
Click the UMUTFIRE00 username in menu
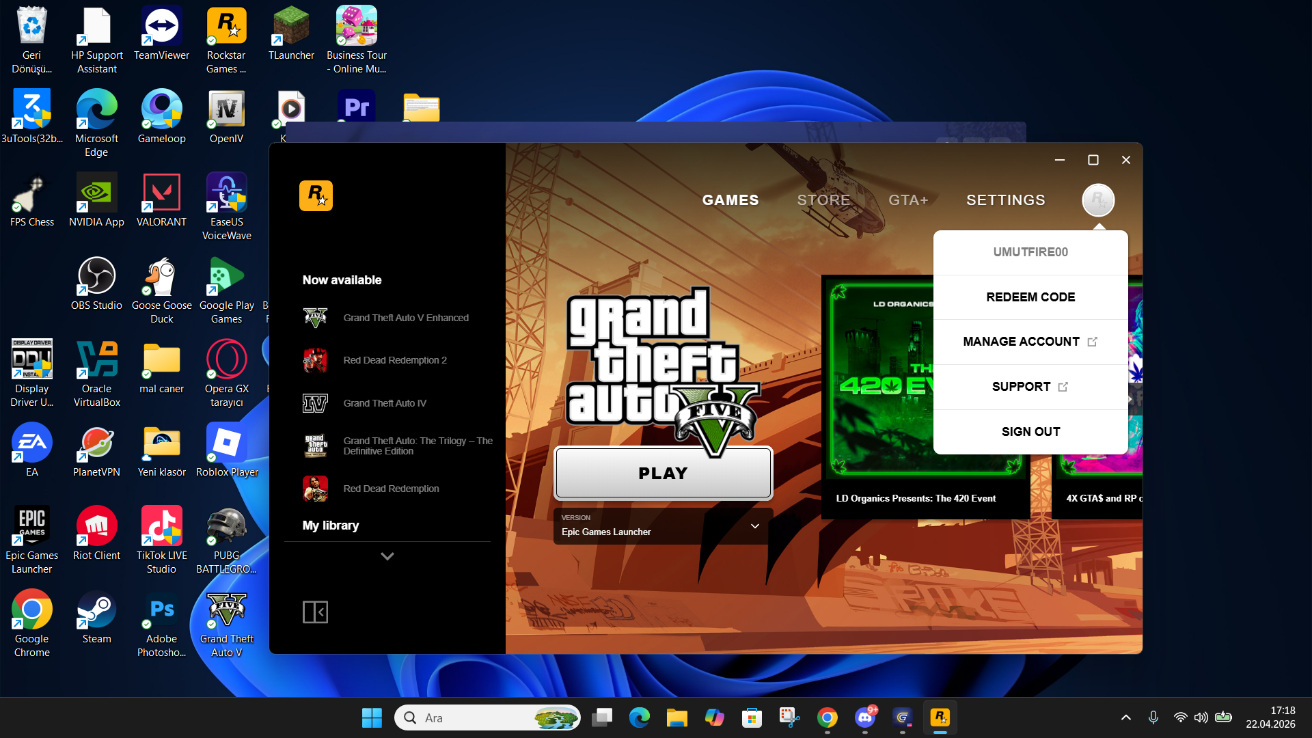pos(1030,252)
